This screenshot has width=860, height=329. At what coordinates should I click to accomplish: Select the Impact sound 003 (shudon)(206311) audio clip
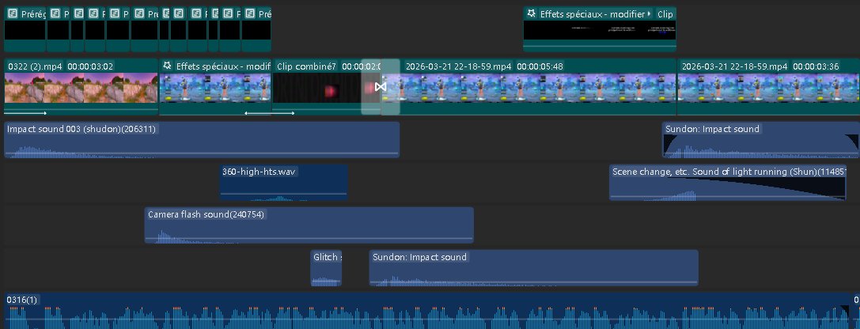[x=202, y=140]
